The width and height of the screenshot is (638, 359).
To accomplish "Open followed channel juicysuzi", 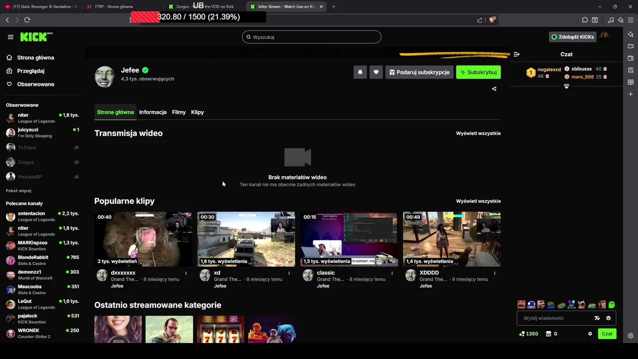I will point(42,133).
